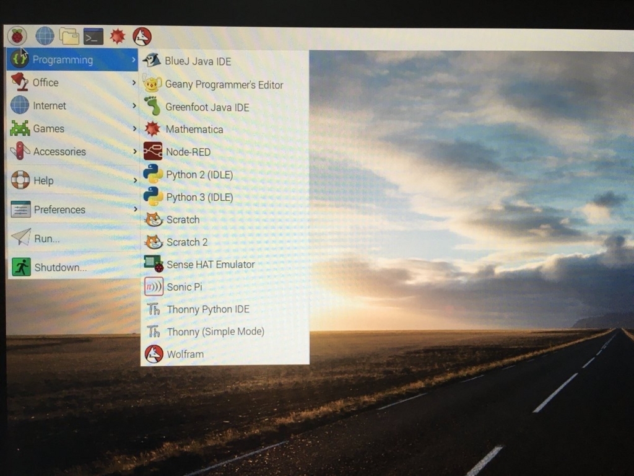The width and height of the screenshot is (634, 476).
Task: Launch the Scratch entry
Action: click(x=225, y=219)
